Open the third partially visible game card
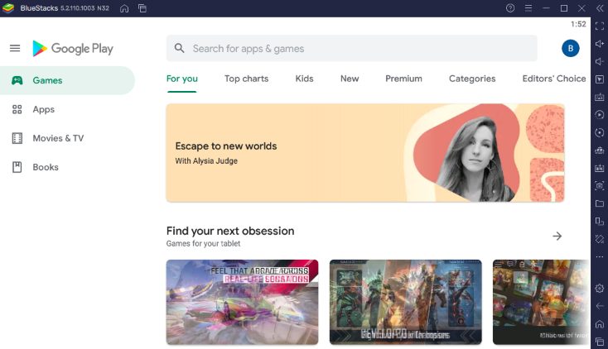Image resolution: width=608 pixels, height=349 pixels. [x=541, y=302]
